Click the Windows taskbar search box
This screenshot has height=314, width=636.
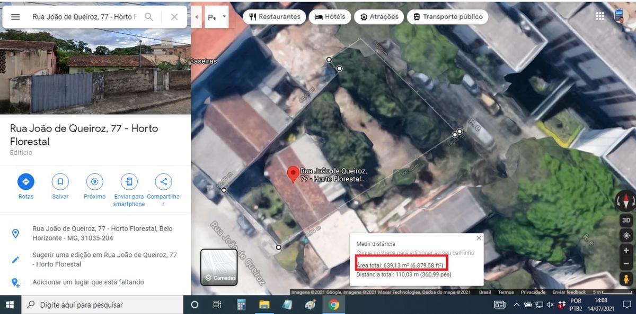tap(102, 304)
